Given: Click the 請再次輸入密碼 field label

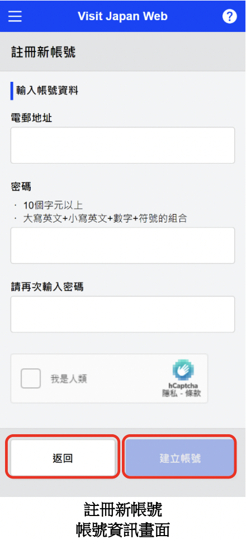Looking at the screenshot, I should tap(47, 287).
